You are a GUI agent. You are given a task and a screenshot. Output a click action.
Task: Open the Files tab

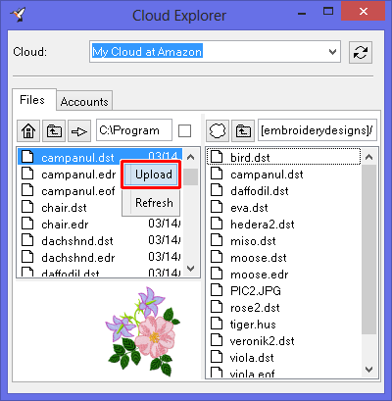[32, 100]
